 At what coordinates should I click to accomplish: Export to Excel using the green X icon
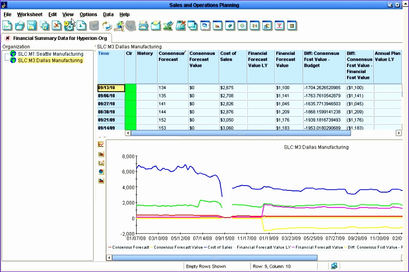[168, 26]
